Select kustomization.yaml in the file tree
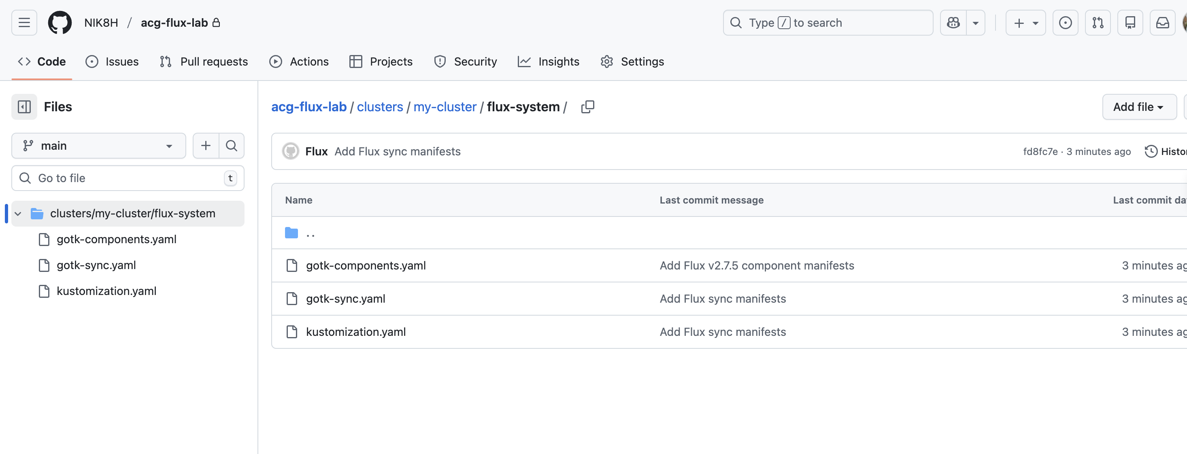 (106, 291)
